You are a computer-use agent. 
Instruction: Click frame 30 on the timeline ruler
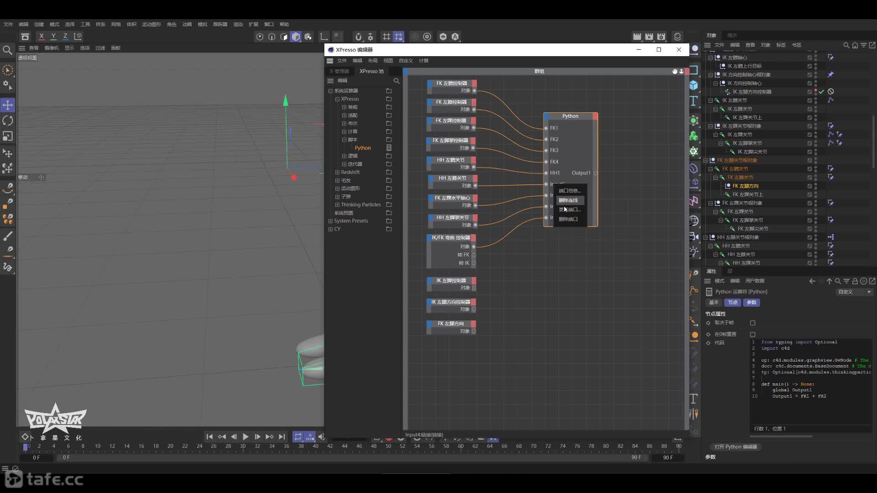coord(243,446)
